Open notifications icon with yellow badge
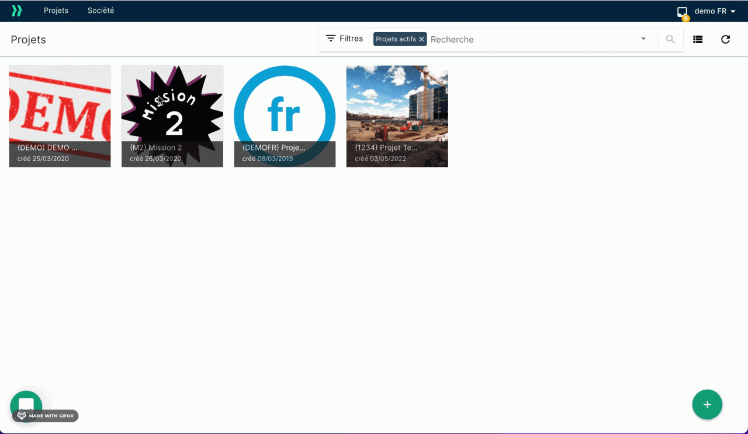Screen dimensions: 748x434 [682, 12]
